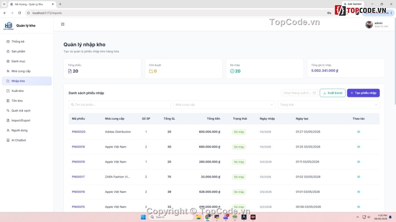Focus the Tìm mã phiếu search field
Viewport: 396px width, 222px height.
(x=120, y=105)
